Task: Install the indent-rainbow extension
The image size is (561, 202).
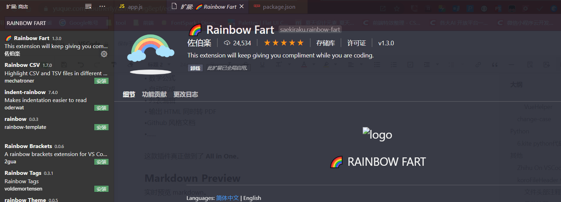Action: (x=102, y=108)
